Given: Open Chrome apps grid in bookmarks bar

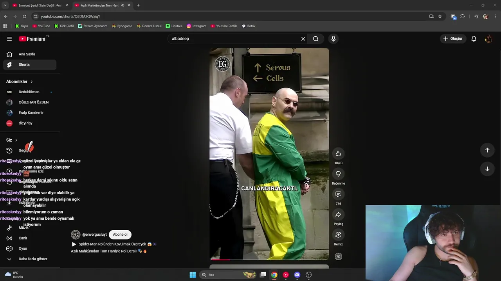Looking at the screenshot, I should click(5, 26).
